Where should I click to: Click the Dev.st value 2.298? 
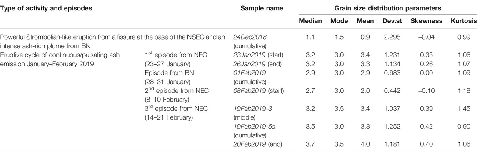pyautogui.click(x=392, y=37)
